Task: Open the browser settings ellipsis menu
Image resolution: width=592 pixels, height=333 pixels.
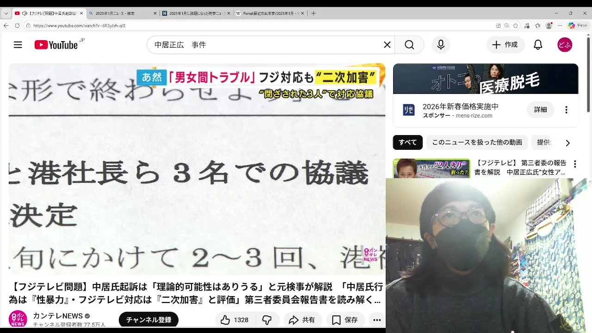Action: coord(560,25)
